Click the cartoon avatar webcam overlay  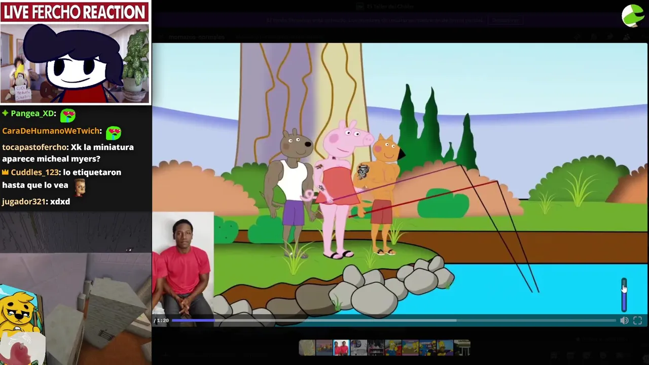click(75, 63)
